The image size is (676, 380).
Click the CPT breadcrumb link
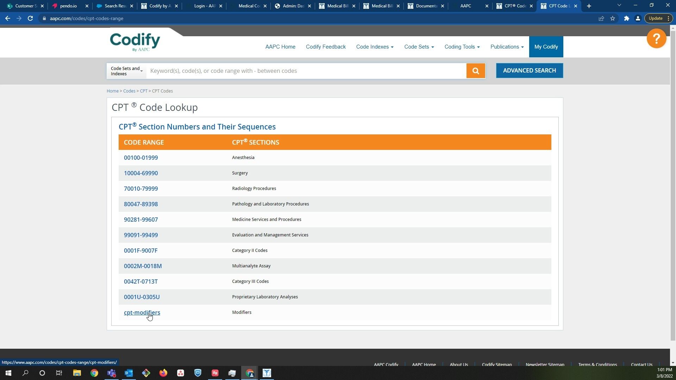(x=144, y=91)
